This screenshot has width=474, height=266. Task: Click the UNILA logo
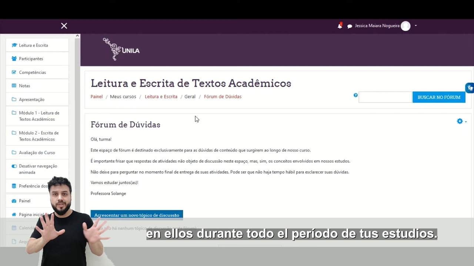pyautogui.click(x=121, y=49)
